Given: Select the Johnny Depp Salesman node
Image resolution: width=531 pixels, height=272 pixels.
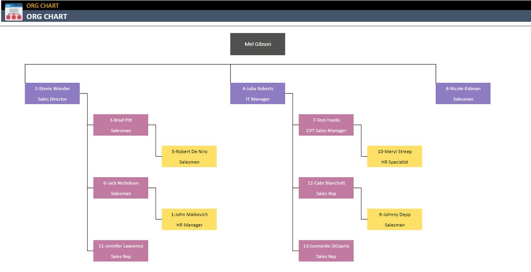Looking at the screenshot, I should point(395,219).
